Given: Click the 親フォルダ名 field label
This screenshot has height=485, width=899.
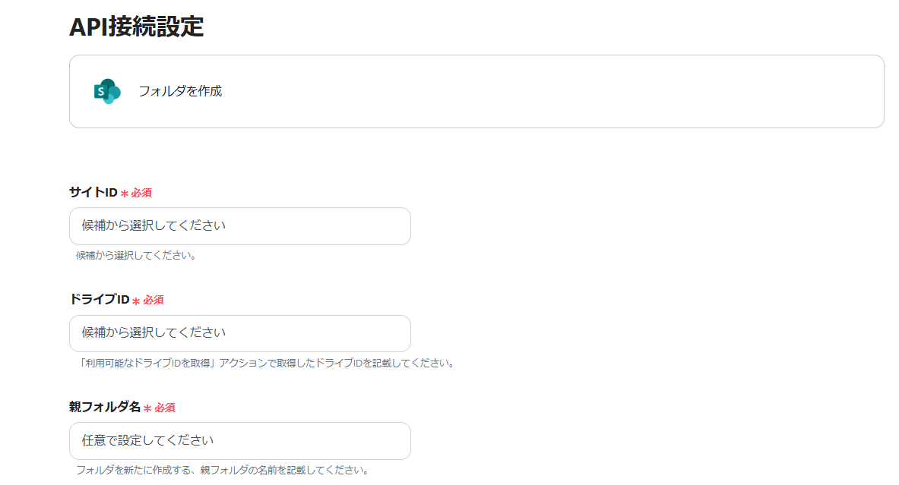Looking at the screenshot, I should click(x=105, y=408).
